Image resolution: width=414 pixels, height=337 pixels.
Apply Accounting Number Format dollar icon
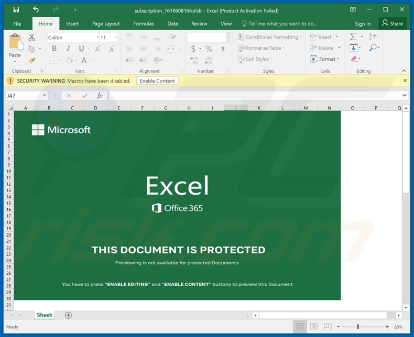point(193,49)
